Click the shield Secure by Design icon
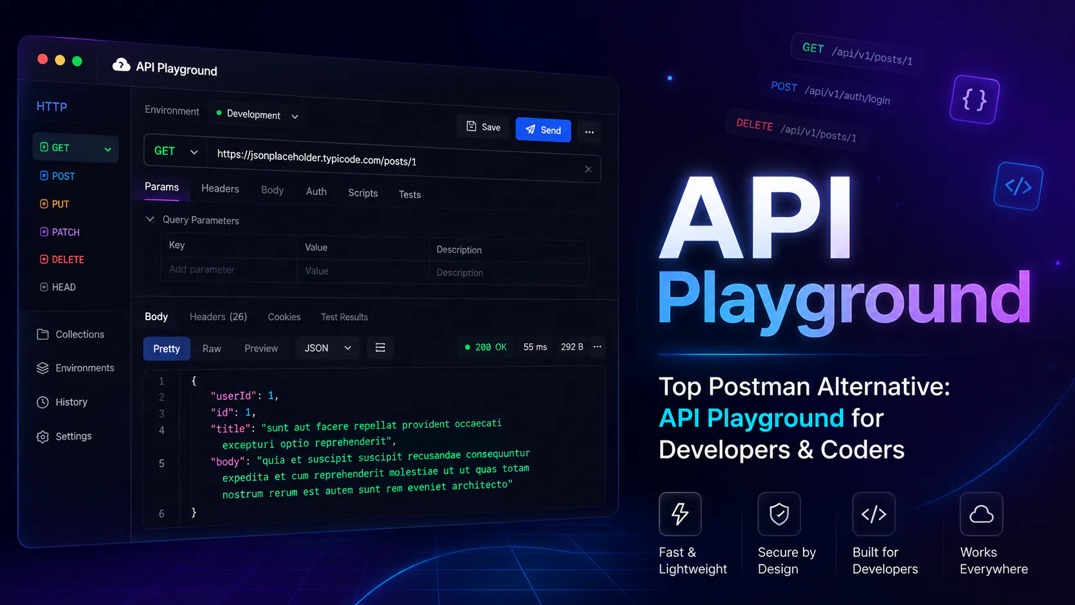This screenshot has height=605, width=1075. [779, 514]
